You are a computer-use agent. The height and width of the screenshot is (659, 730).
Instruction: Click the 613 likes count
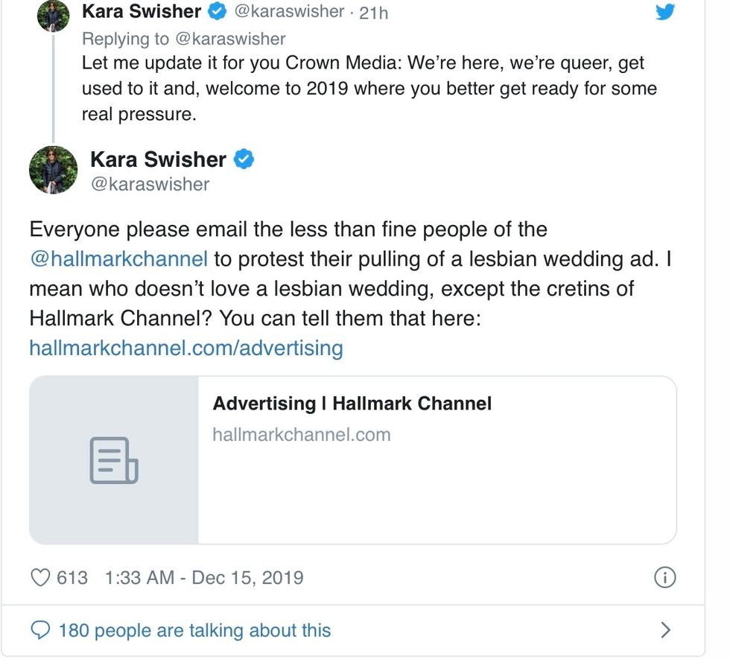[x=72, y=577]
